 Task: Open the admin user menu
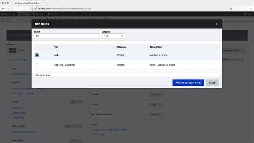(x=52, y=14)
